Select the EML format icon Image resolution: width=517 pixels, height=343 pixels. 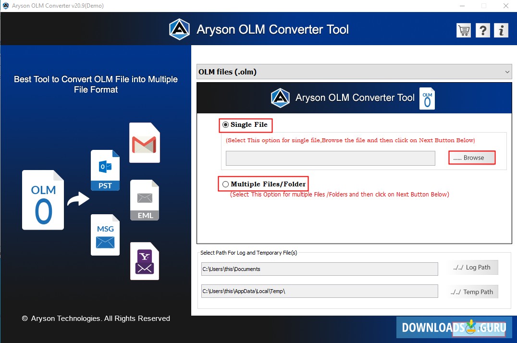click(x=144, y=200)
